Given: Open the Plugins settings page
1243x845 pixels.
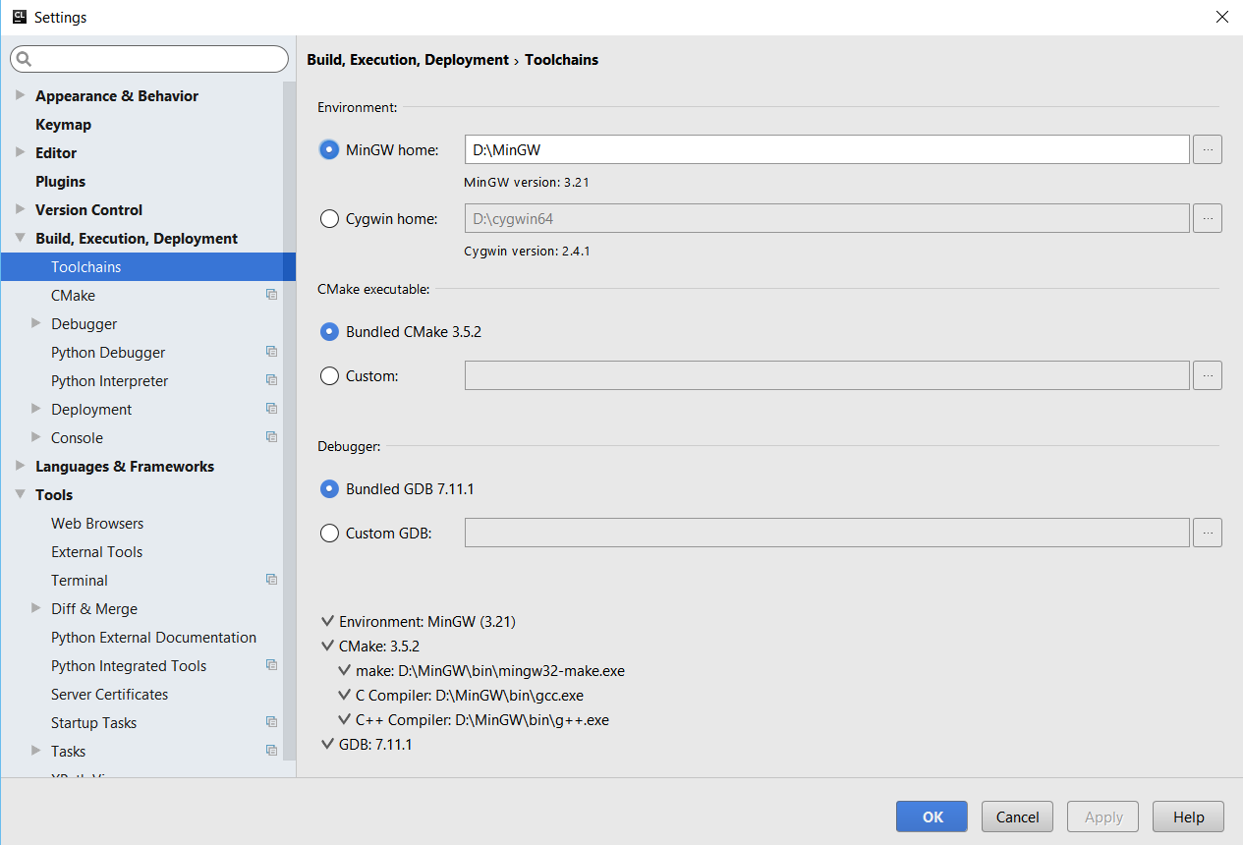Looking at the screenshot, I should [60, 182].
